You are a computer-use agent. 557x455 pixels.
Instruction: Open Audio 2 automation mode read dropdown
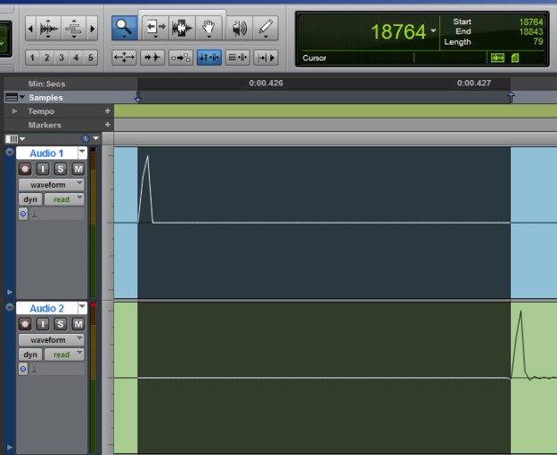click(x=64, y=354)
